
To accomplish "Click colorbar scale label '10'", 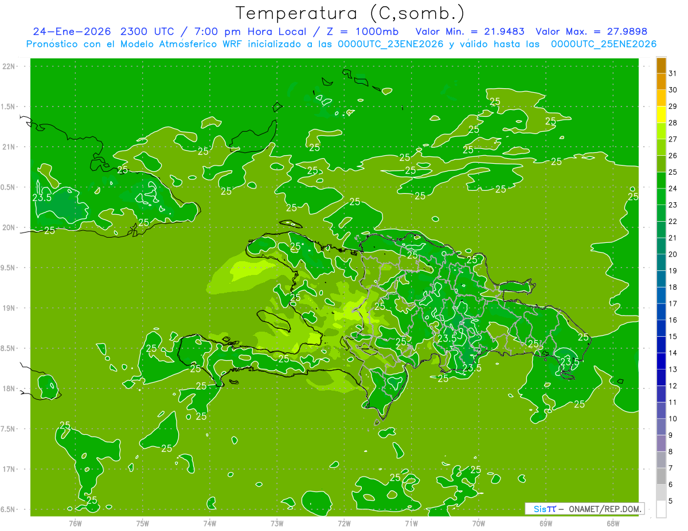I will tap(673, 419).
